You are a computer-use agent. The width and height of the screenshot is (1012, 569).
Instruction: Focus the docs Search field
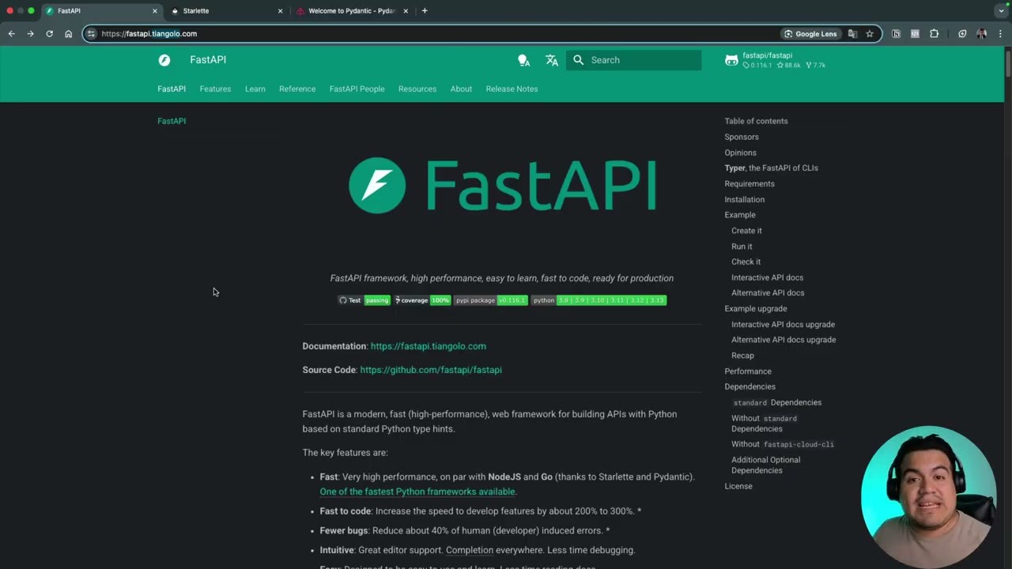(633, 60)
